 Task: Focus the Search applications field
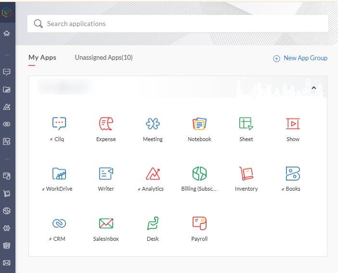[x=178, y=24]
